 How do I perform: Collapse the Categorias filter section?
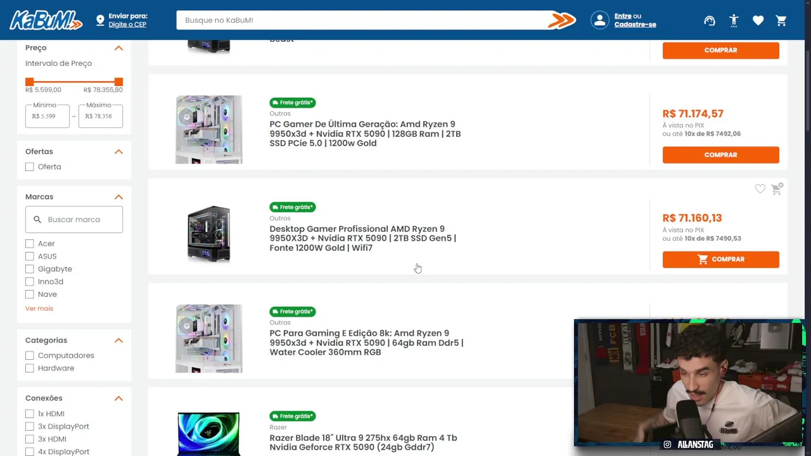118,340
